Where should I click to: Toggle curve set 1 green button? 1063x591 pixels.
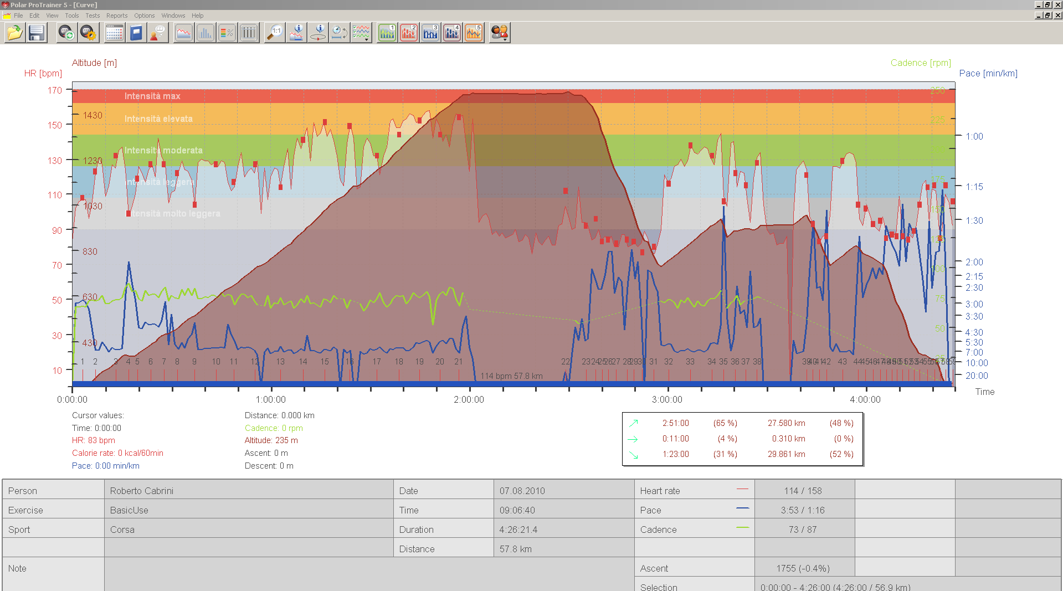click(387, 33)
